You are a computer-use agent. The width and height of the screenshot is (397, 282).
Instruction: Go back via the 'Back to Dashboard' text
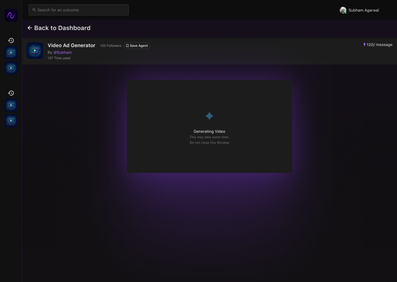[x=62, y=28]
